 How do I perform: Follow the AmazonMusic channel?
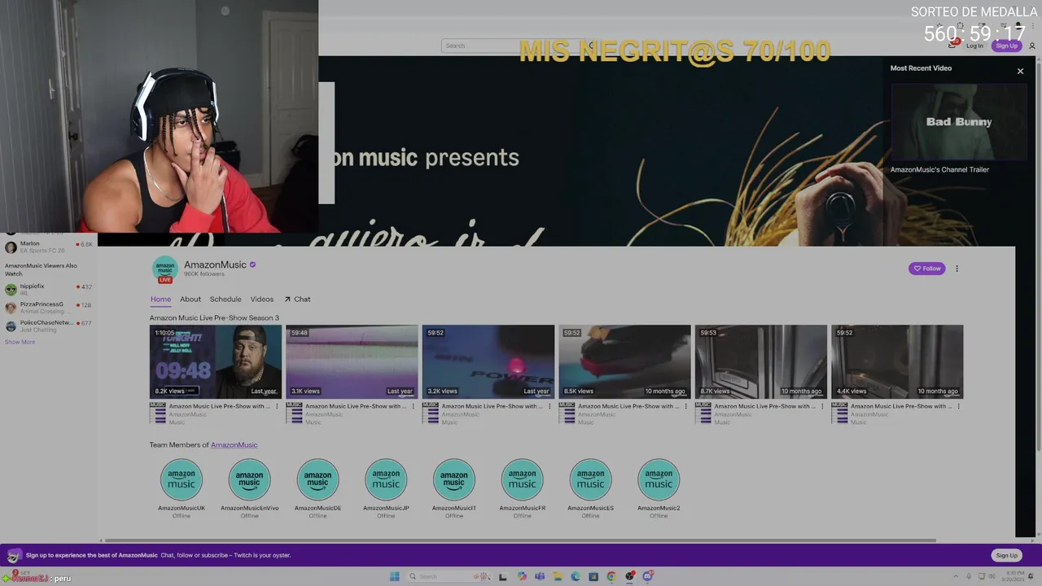pos(926,269)
